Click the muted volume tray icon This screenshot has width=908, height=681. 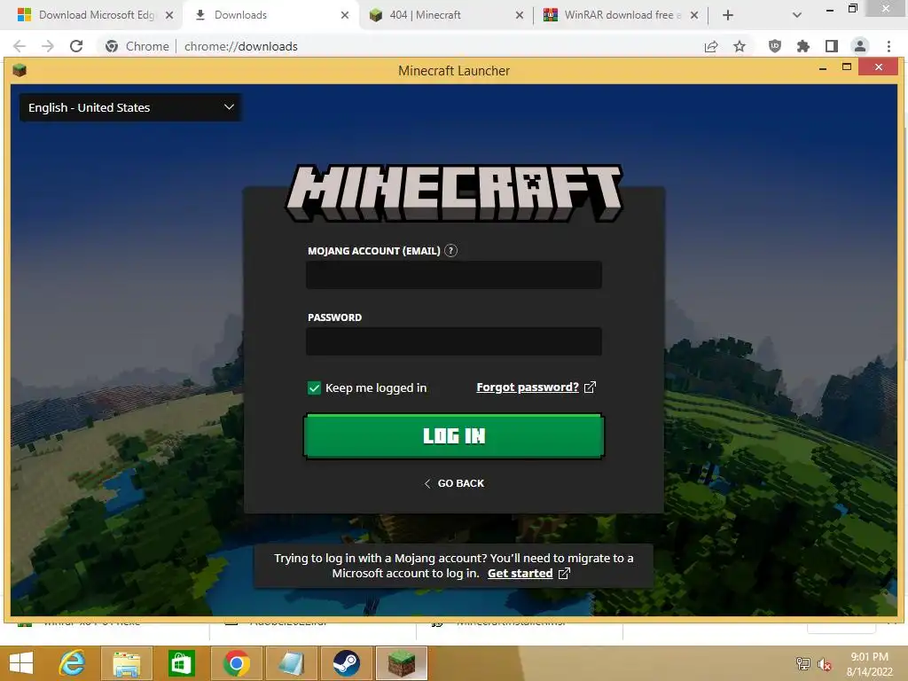825,664
